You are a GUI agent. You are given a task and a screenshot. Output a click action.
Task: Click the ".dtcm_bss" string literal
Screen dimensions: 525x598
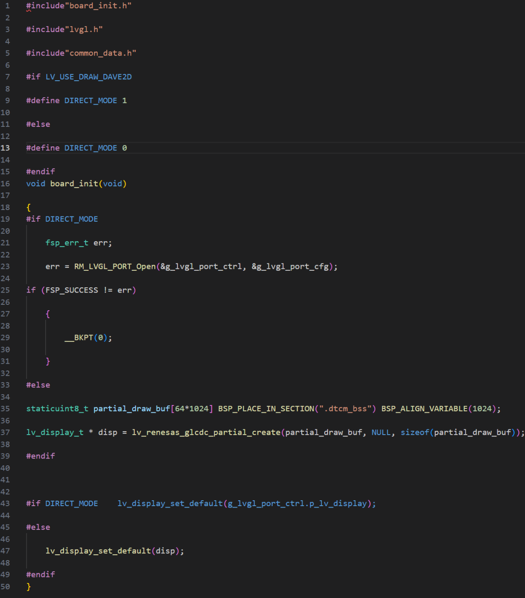click(345, 409)
